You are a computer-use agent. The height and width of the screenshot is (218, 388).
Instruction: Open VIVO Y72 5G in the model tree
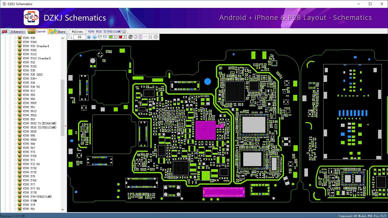[31, 164]
